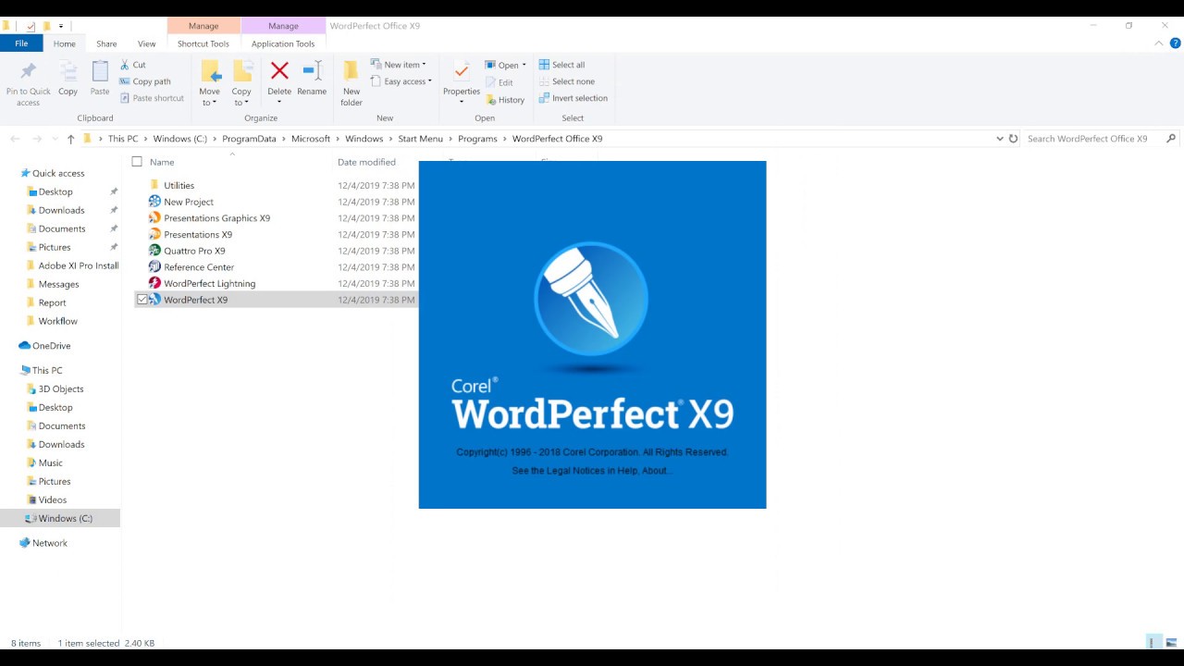Click Invert selection
Viewport: 1184px width, 666px height.
[x=573, y=98]
